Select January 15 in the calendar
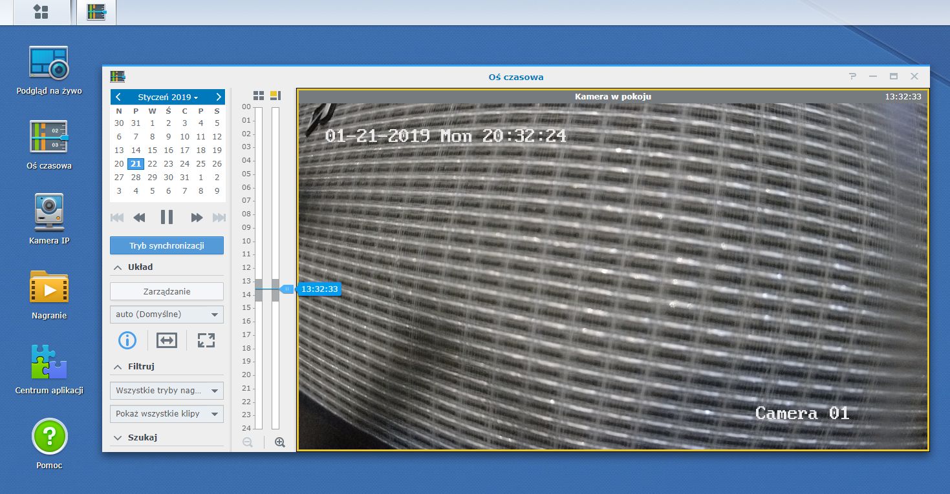The width and height of the screenshot is (950, 494). pos(152,150)
